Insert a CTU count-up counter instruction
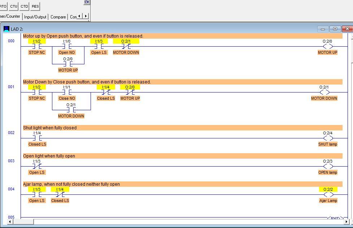The width and height of the screenshot is (353, 228). point(13,6)
